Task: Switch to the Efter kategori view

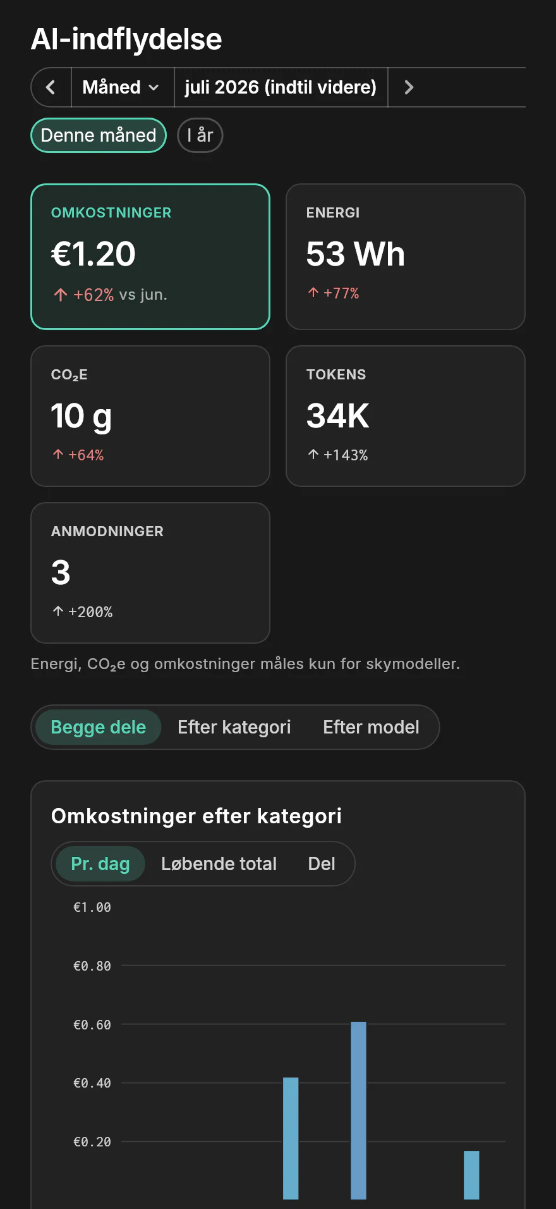Action: point(234,727)
